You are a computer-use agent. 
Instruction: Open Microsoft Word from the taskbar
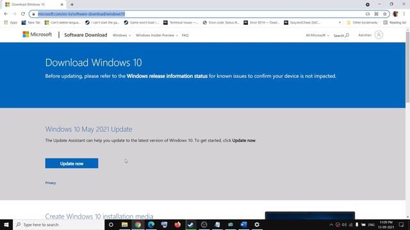tap(243, 224)
